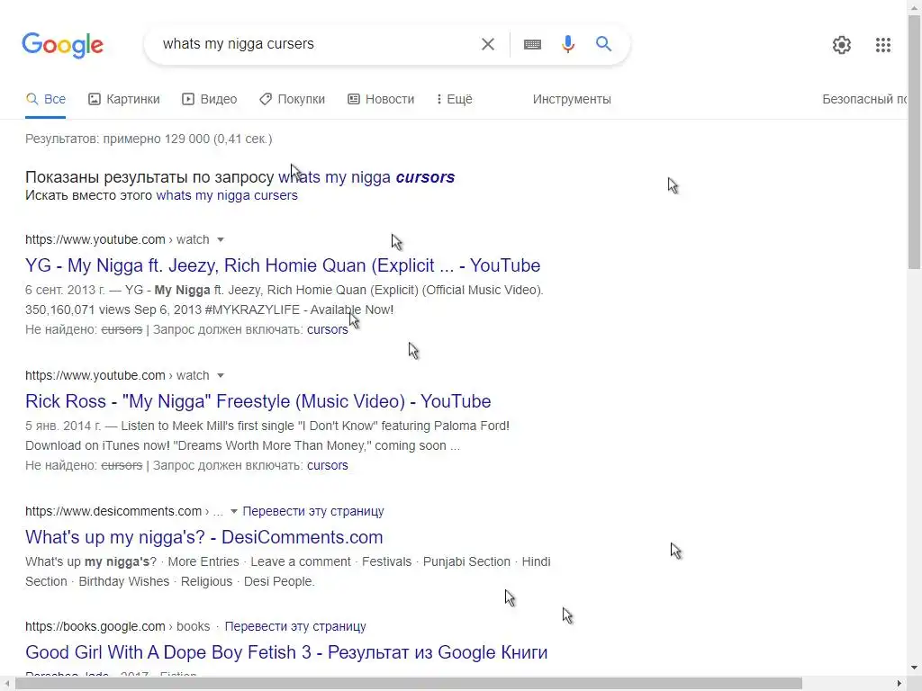The width and height of the screenshot is (922, 691).
Task: Click the https://books.google.com › books URL text
Action: (x=118, y=626)
